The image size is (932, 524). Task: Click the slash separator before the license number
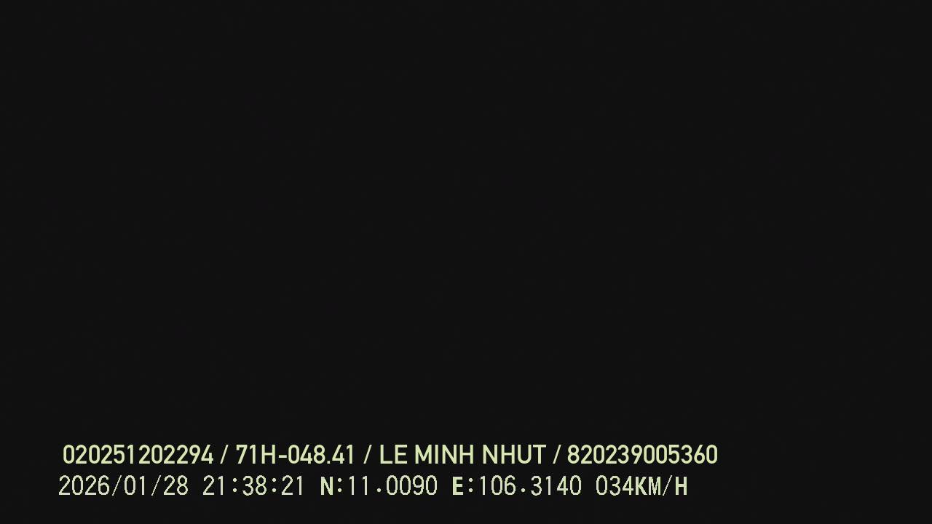tap(556, 455)
